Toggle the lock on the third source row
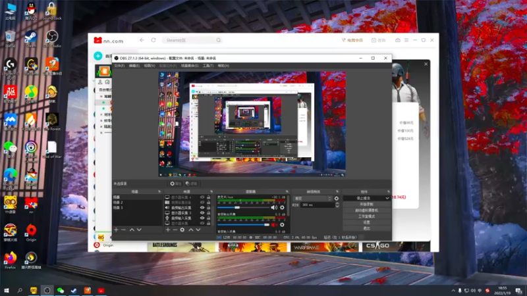Viewport: 527px width, 296px height. (208, 208)
